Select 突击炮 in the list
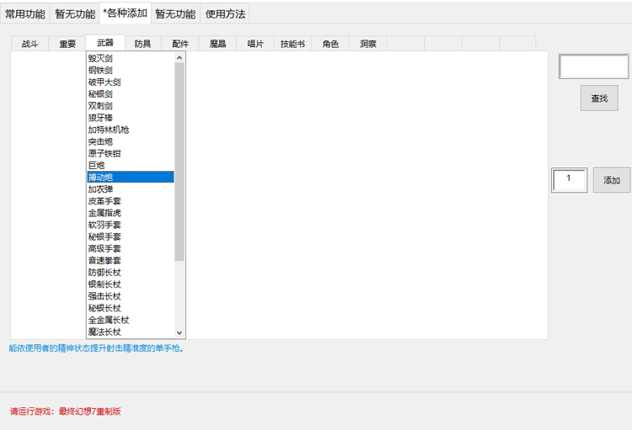 click(131, 141)
